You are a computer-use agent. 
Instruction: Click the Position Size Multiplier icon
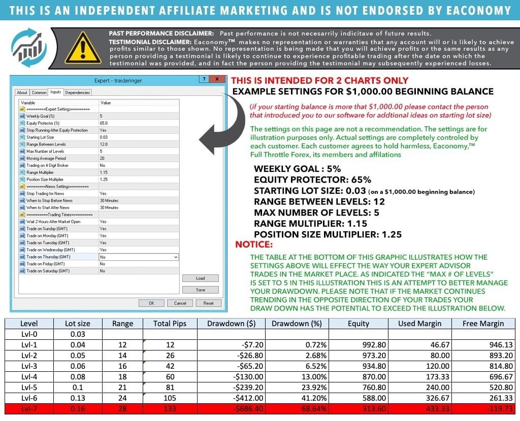(x=22, y=180)
